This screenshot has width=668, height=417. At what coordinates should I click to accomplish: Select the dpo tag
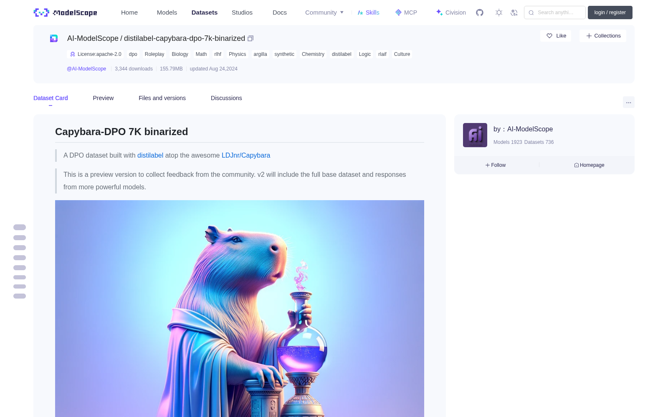[133, 54]
